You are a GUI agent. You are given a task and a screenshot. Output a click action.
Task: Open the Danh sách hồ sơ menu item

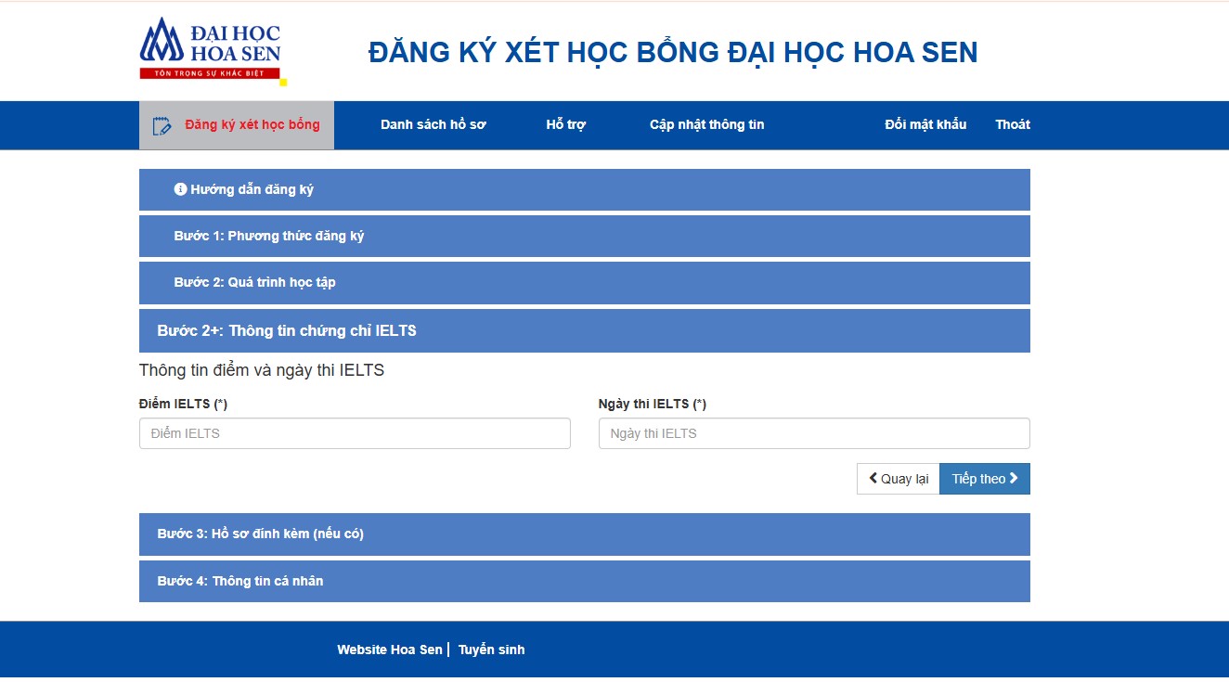tap(433, 123)
